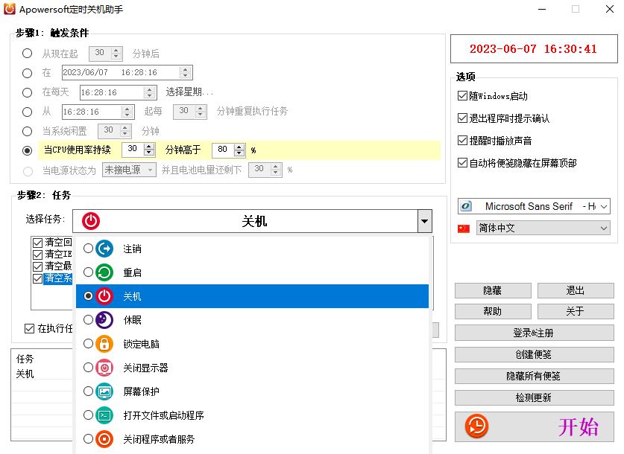Collapse the task dropdown via its arrow
The width and height of the screenshot is (624, 454).
pyautogui.click(x=425, y=221)
